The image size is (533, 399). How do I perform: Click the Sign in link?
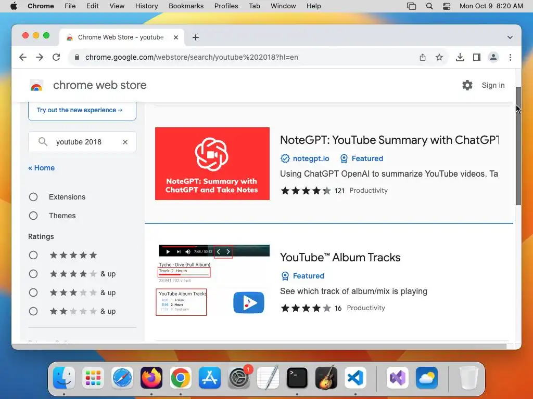pos(493,85)
